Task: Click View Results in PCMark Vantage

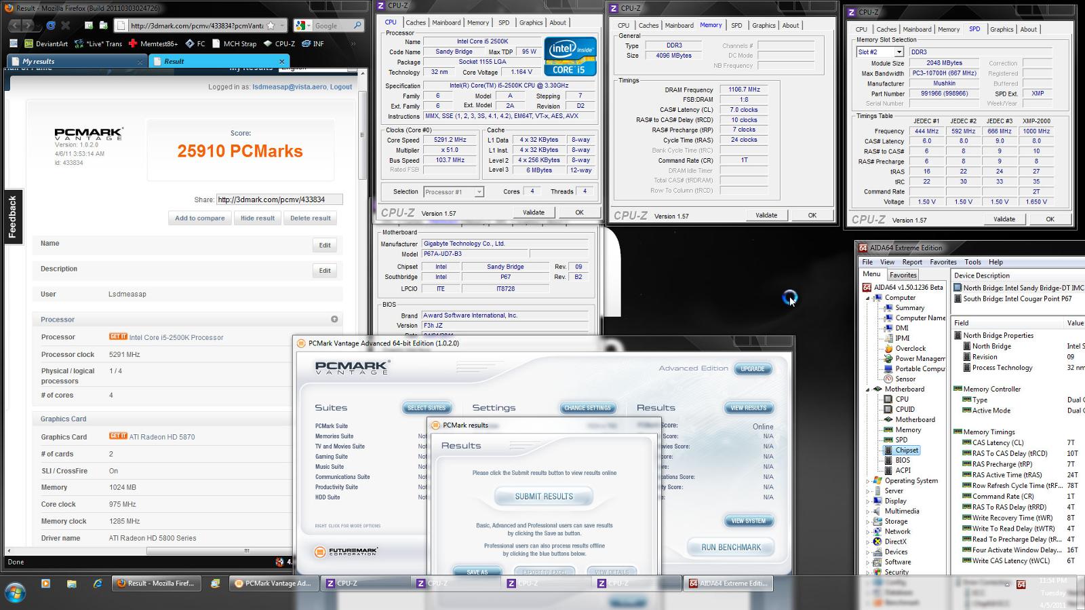Action: (x=749, y=408)
